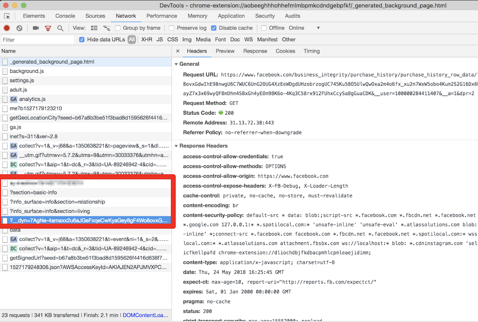Open the Preview tab
Image resolution: width=478 pixels, height=322 pixels.
[225, 51]
